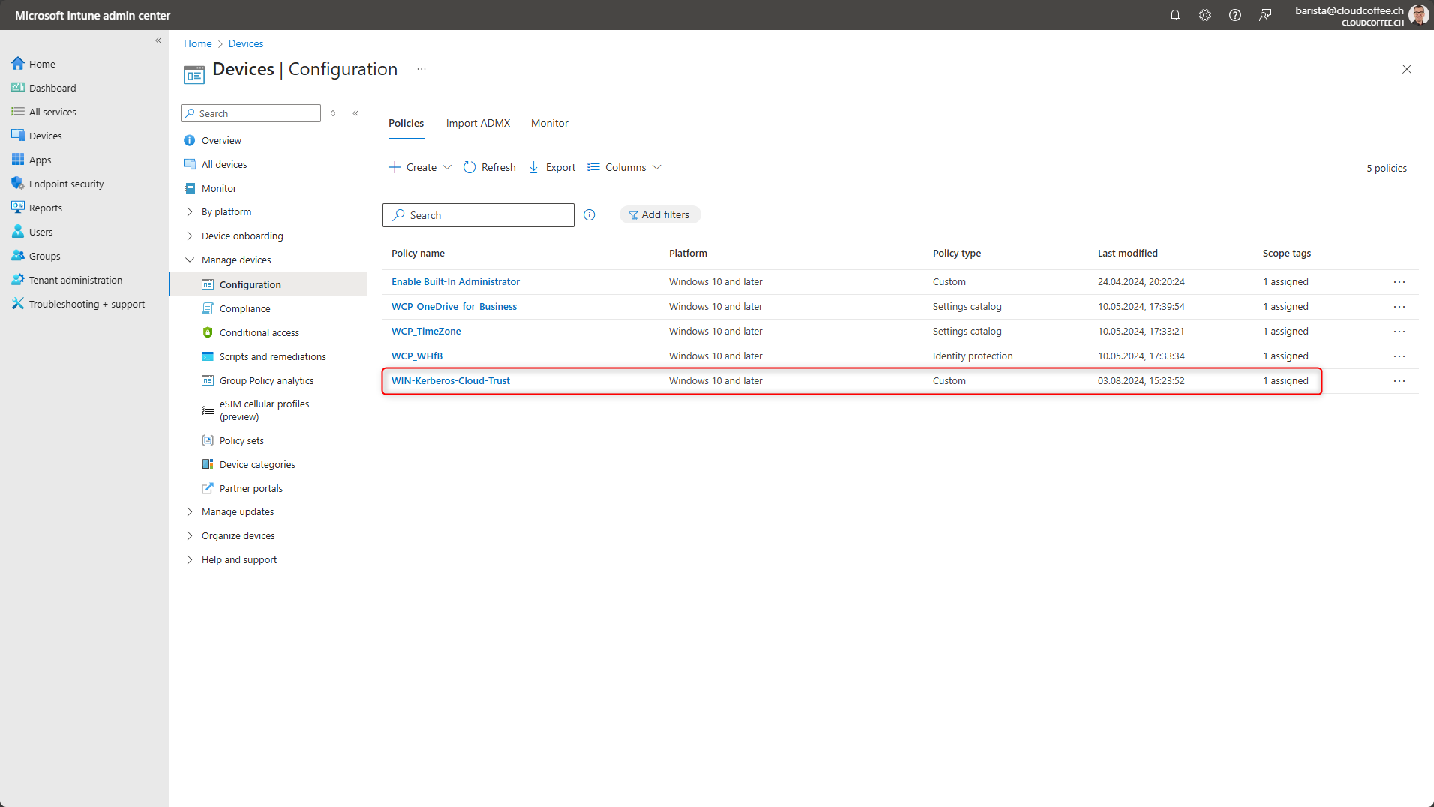Export the policies list

point(552,167)
